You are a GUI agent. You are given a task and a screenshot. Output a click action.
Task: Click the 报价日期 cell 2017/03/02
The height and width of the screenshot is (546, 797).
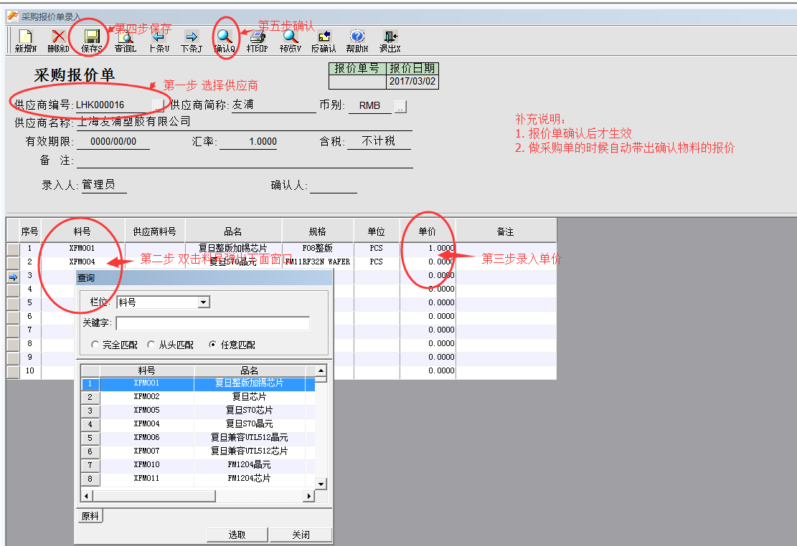coord(412,82)
